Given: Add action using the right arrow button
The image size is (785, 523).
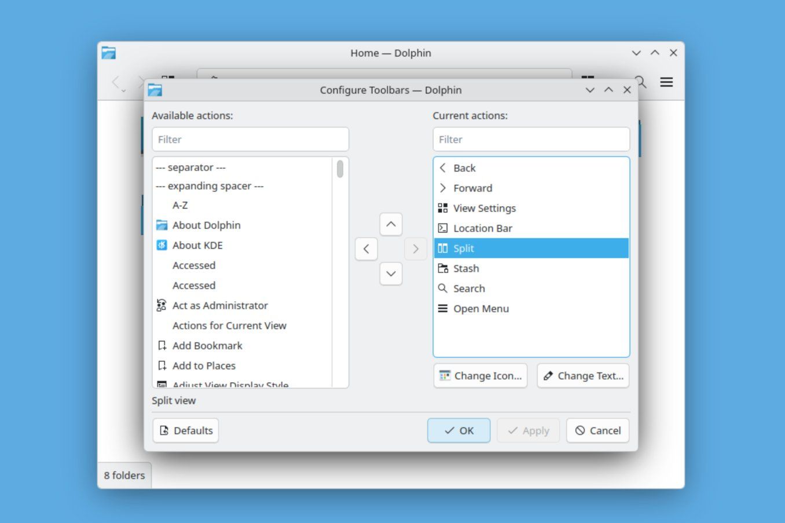Looking at the screenshot, I should (x=415, y=249).
